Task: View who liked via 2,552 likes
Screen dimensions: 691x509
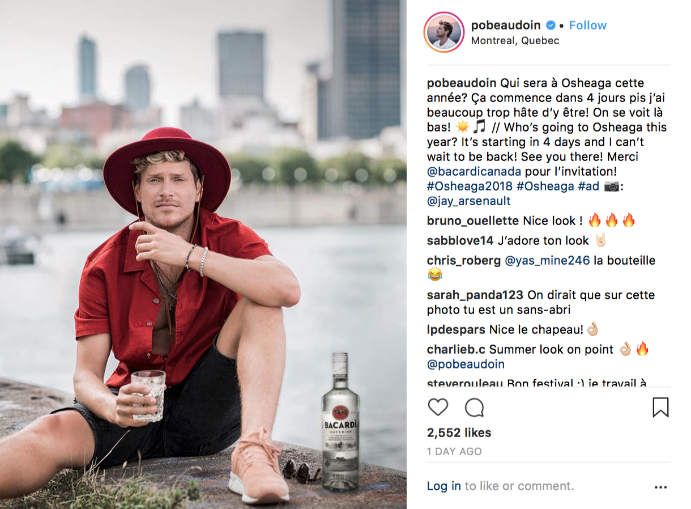Action: coord(459,433)
